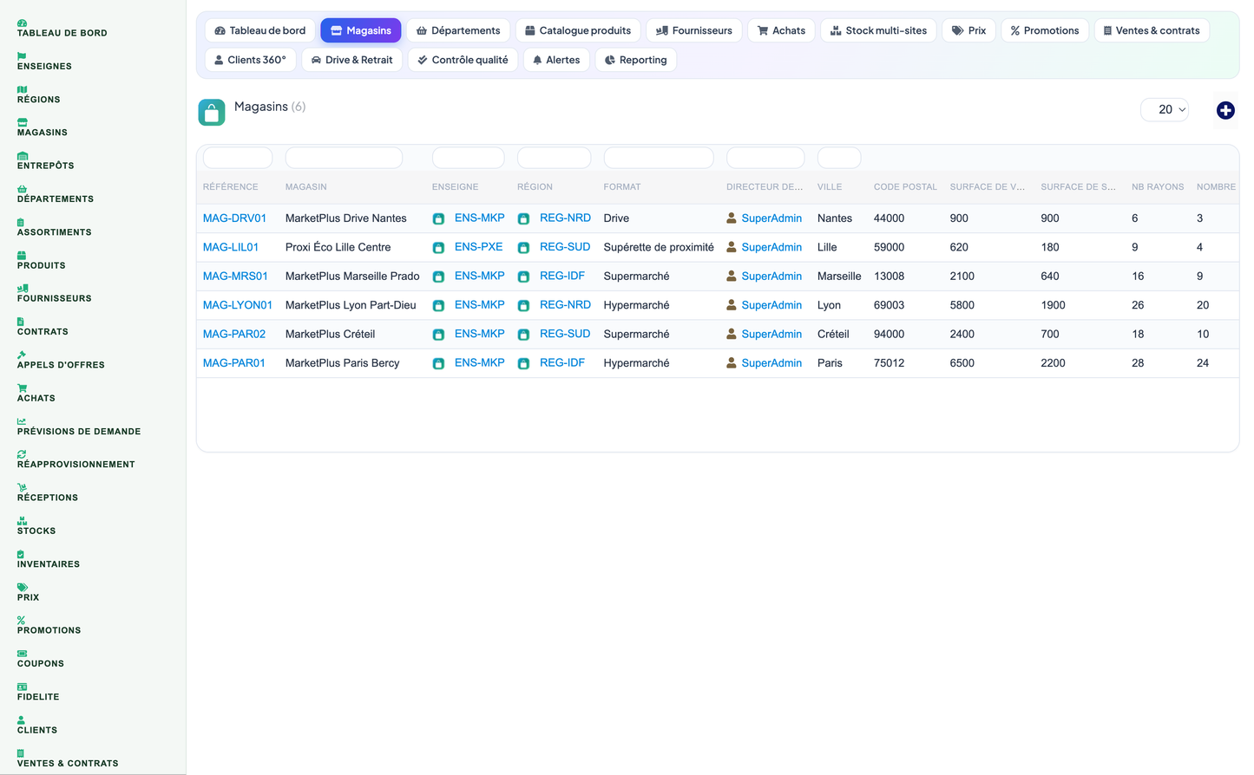1254x775 pixels.
Task: Open ENS-PXE enseigne link
Action: coord(478,247)
